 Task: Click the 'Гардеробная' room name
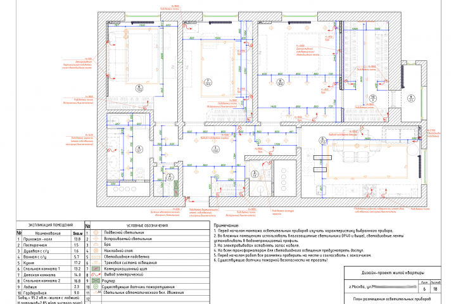tap(35, 293)
